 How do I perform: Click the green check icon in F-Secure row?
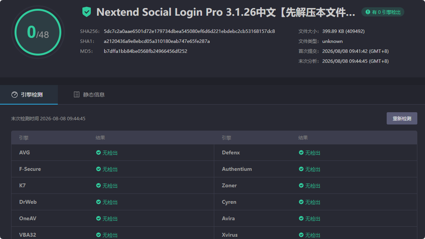click(x=98, y=169)
